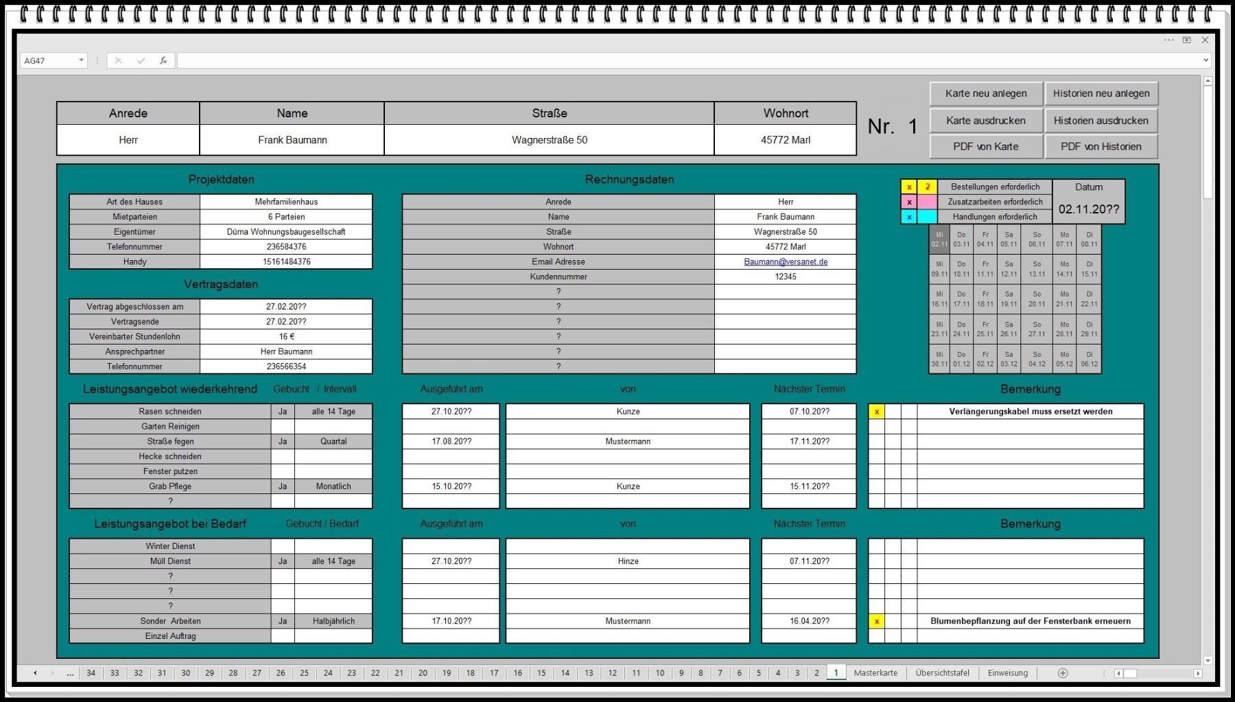Switch to the Masterkarte sheet tab
This screenshot has width=1235, height=702.
pyautogui.click(x=875, y=673)
